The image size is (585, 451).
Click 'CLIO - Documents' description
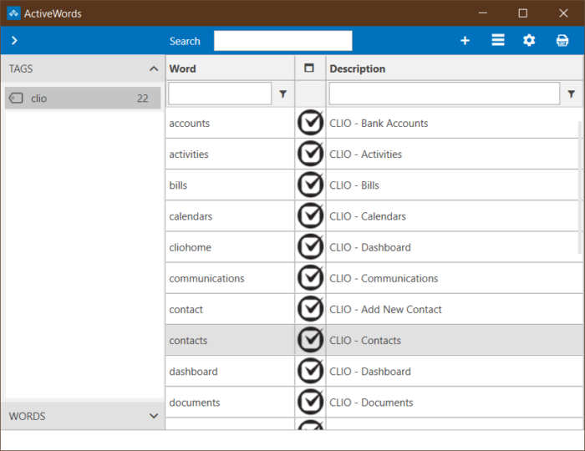point(371,403)
